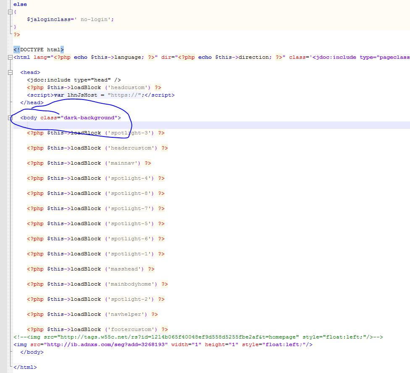Place cursor on 'spotlight-3' loadBlock line
410x373 pixels.
96,133
